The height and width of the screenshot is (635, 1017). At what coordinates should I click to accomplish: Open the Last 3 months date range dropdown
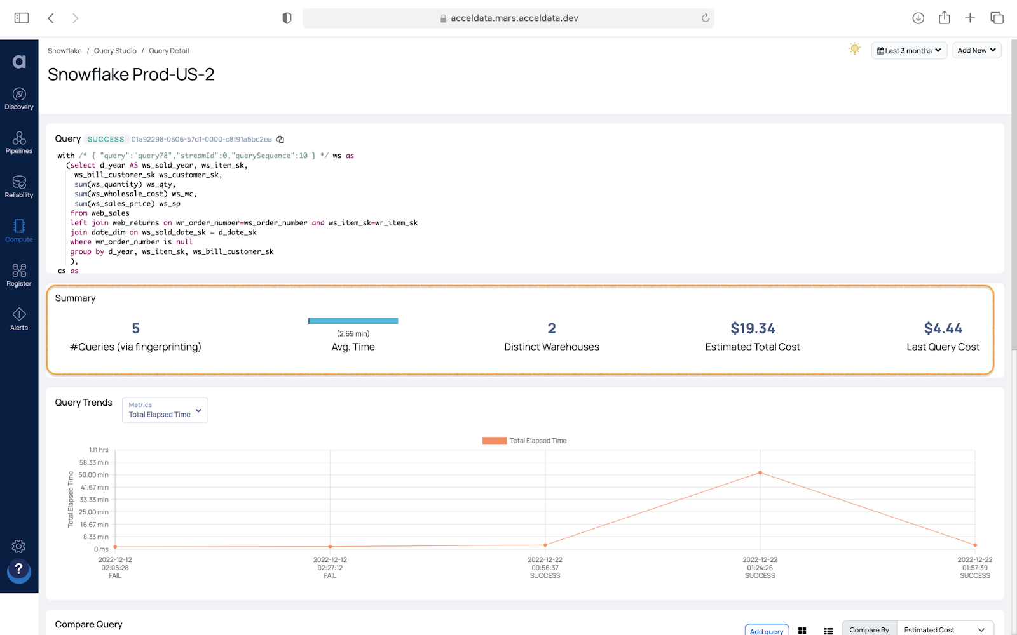click(909, 50)
